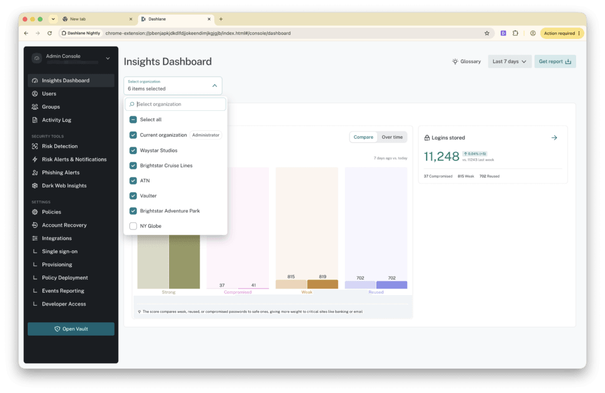Open Integrations settings
Viewport: 605px width, 393px height.
71,238
